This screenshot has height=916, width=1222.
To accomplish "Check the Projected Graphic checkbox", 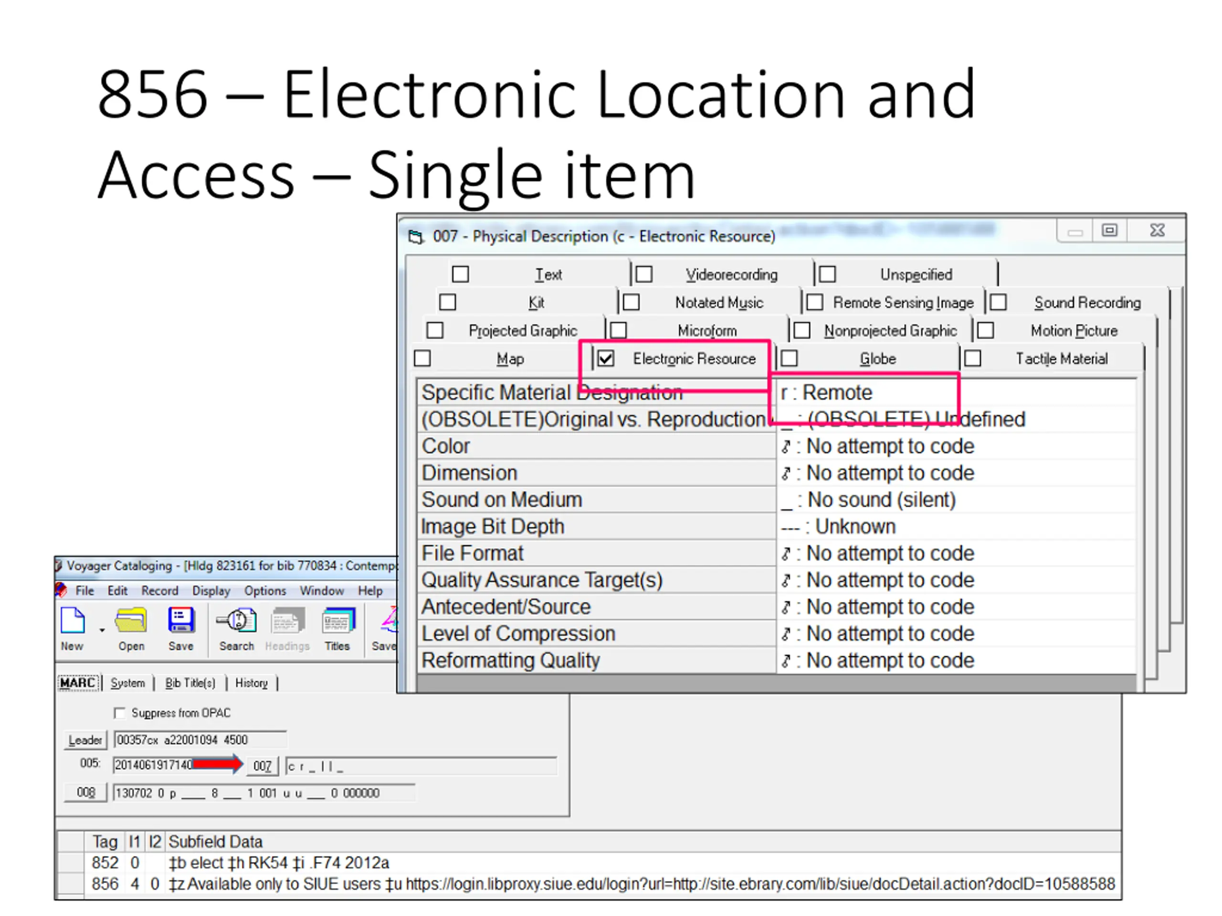I will (435, 331).
